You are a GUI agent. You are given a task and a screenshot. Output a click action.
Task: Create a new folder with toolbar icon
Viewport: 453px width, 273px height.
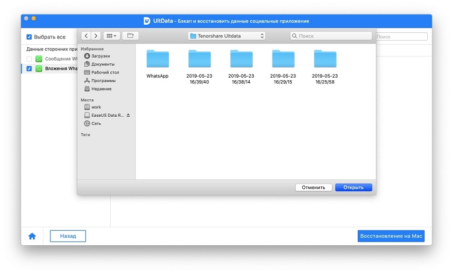tap(130, 36)
